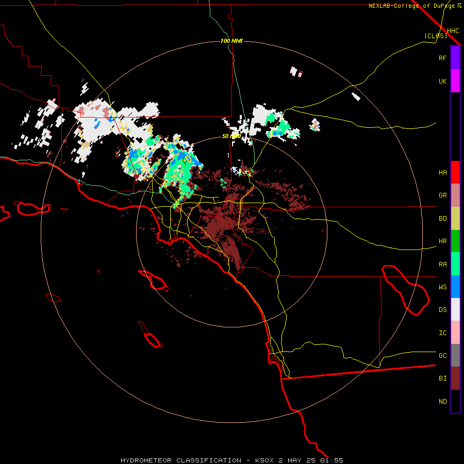
Task: Click the WS blue legend swatch
Action: pyautogui.click(x=455, y=287)
